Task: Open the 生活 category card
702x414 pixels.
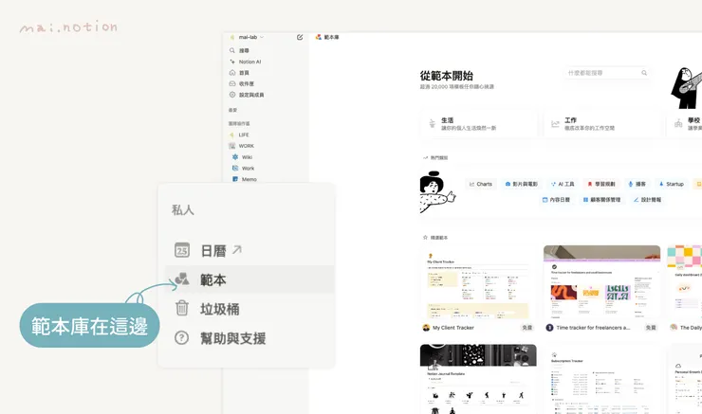Action: tap(479, 124)
